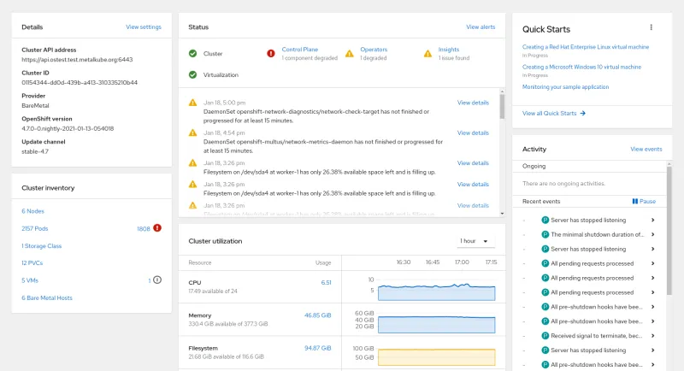
Task: Pause the recent events stream
Action: pyautogui.click(x=644, y=201)
